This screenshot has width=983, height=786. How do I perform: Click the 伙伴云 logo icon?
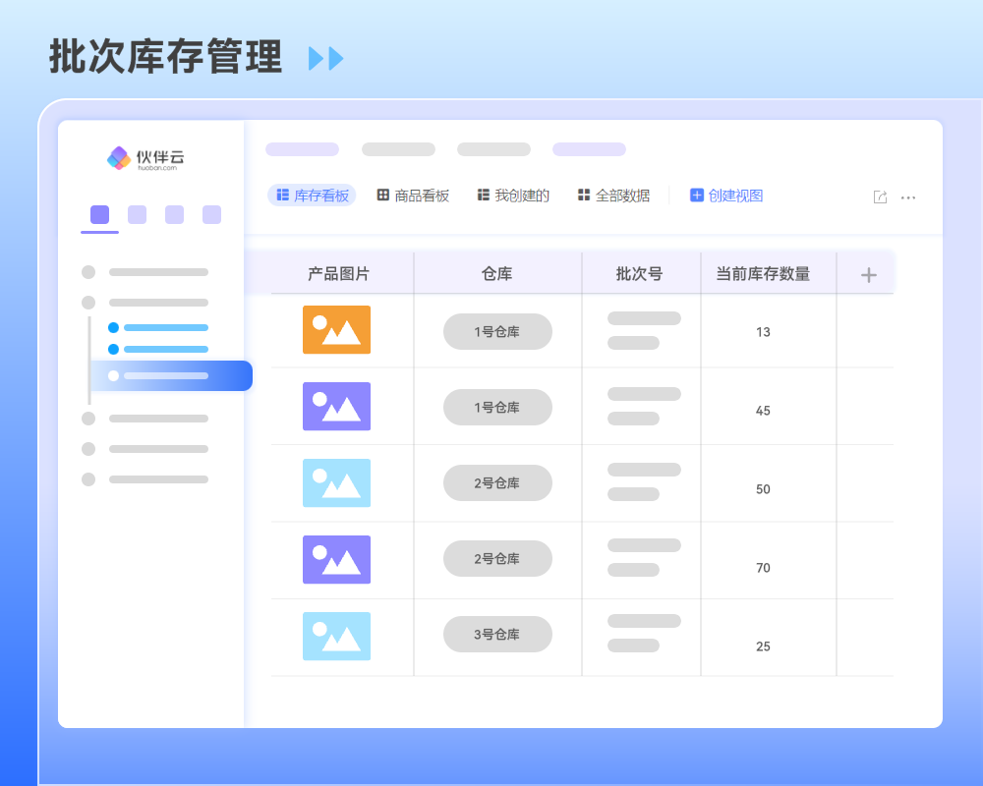coord(120,157)
